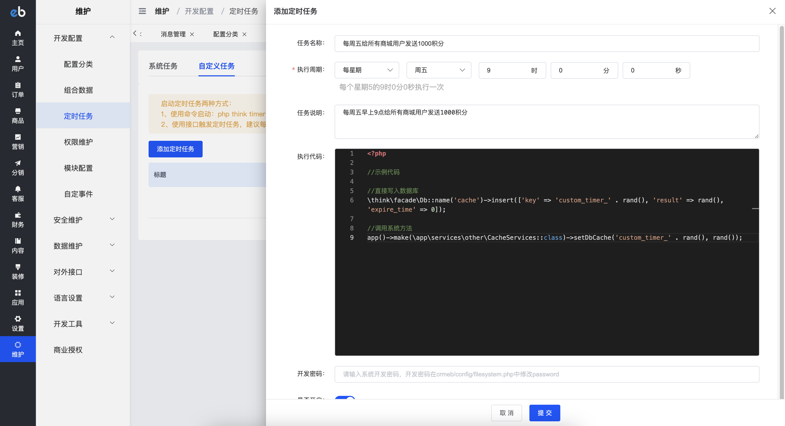This screenshot has height=426, width=785.
Task: Expand the 语言设置 menu group
Action: point(83,298)
